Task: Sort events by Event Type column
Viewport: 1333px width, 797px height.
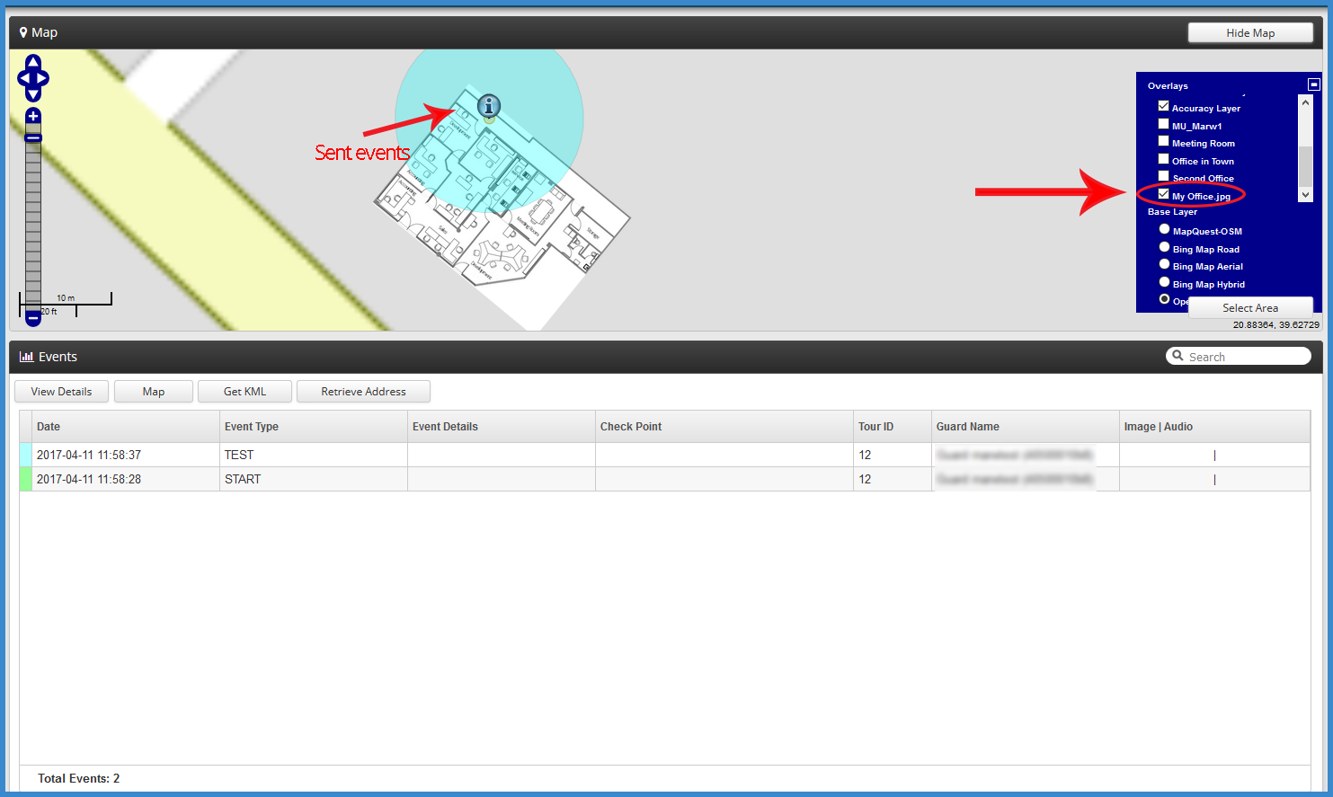Action: pos(252,427)
